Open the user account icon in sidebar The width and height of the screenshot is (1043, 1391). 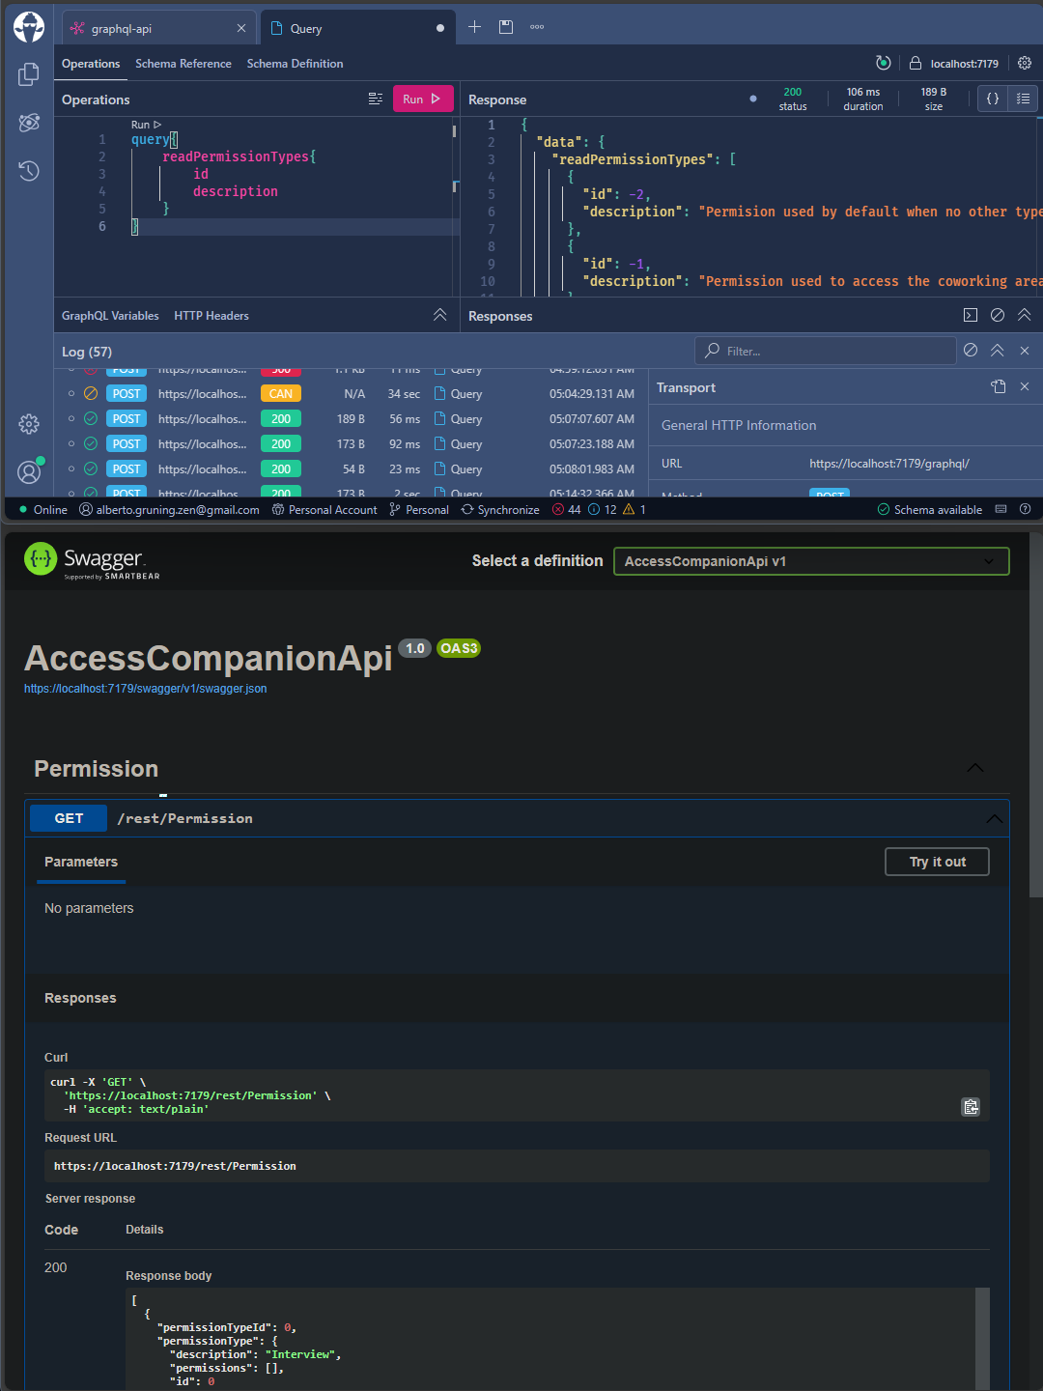[x=29, y=471]
